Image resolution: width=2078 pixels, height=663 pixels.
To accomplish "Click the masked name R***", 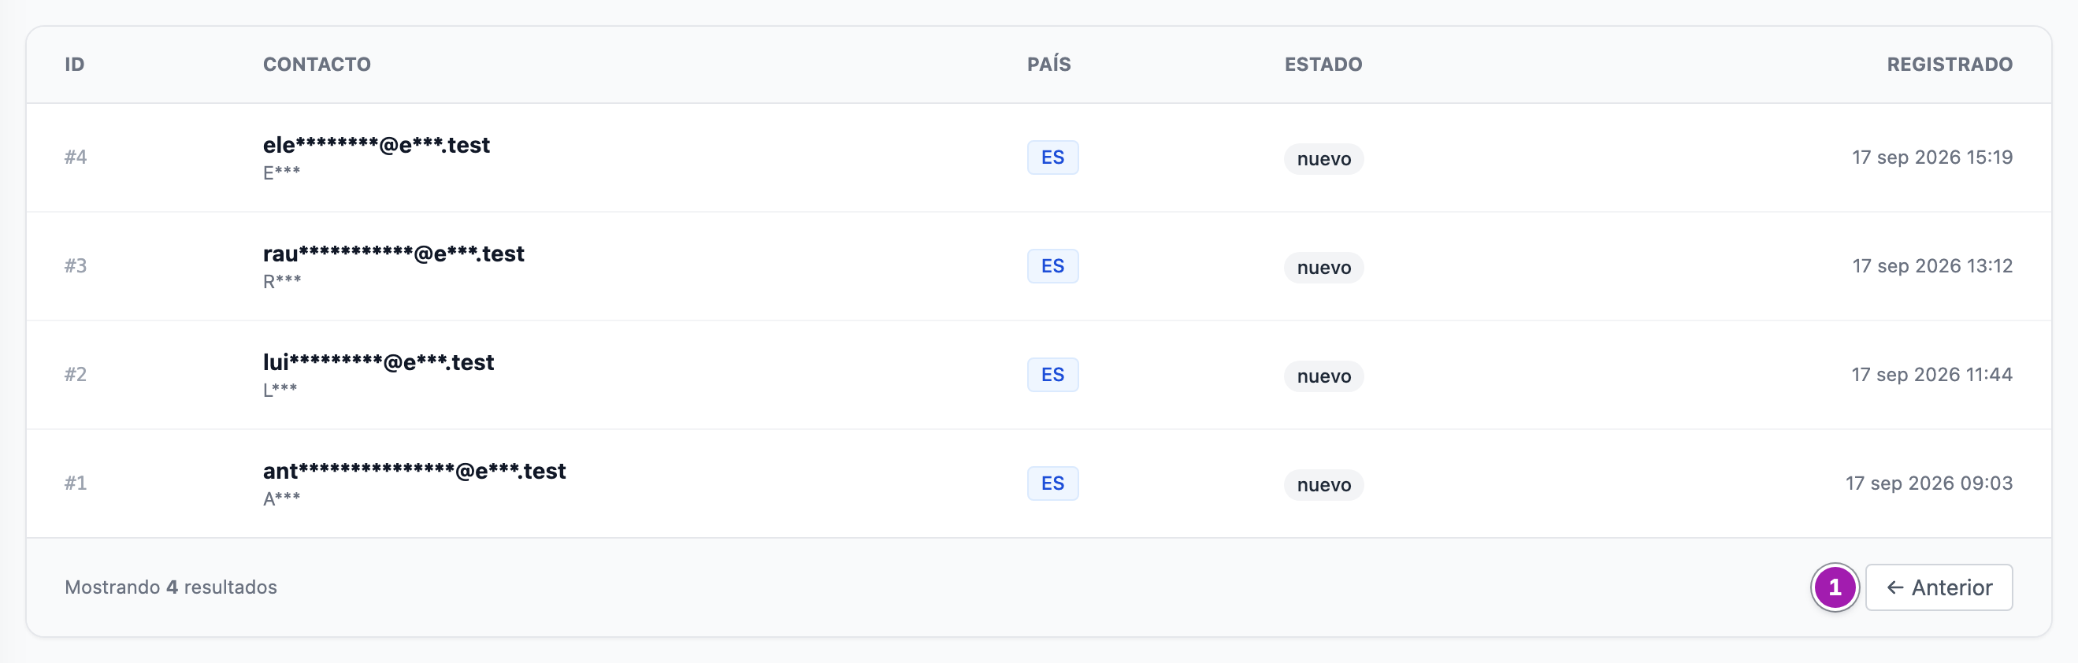I will tap(281, 281).
